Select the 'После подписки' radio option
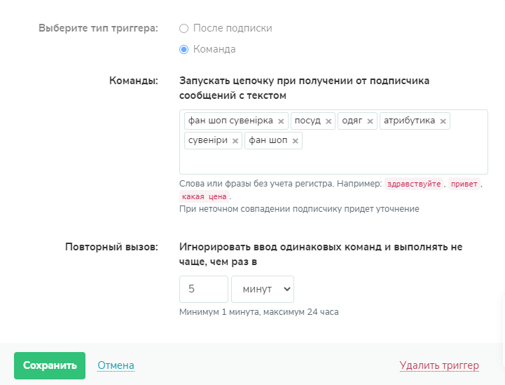The height and width of the screenshot is (385, 505). click(184, 28)
